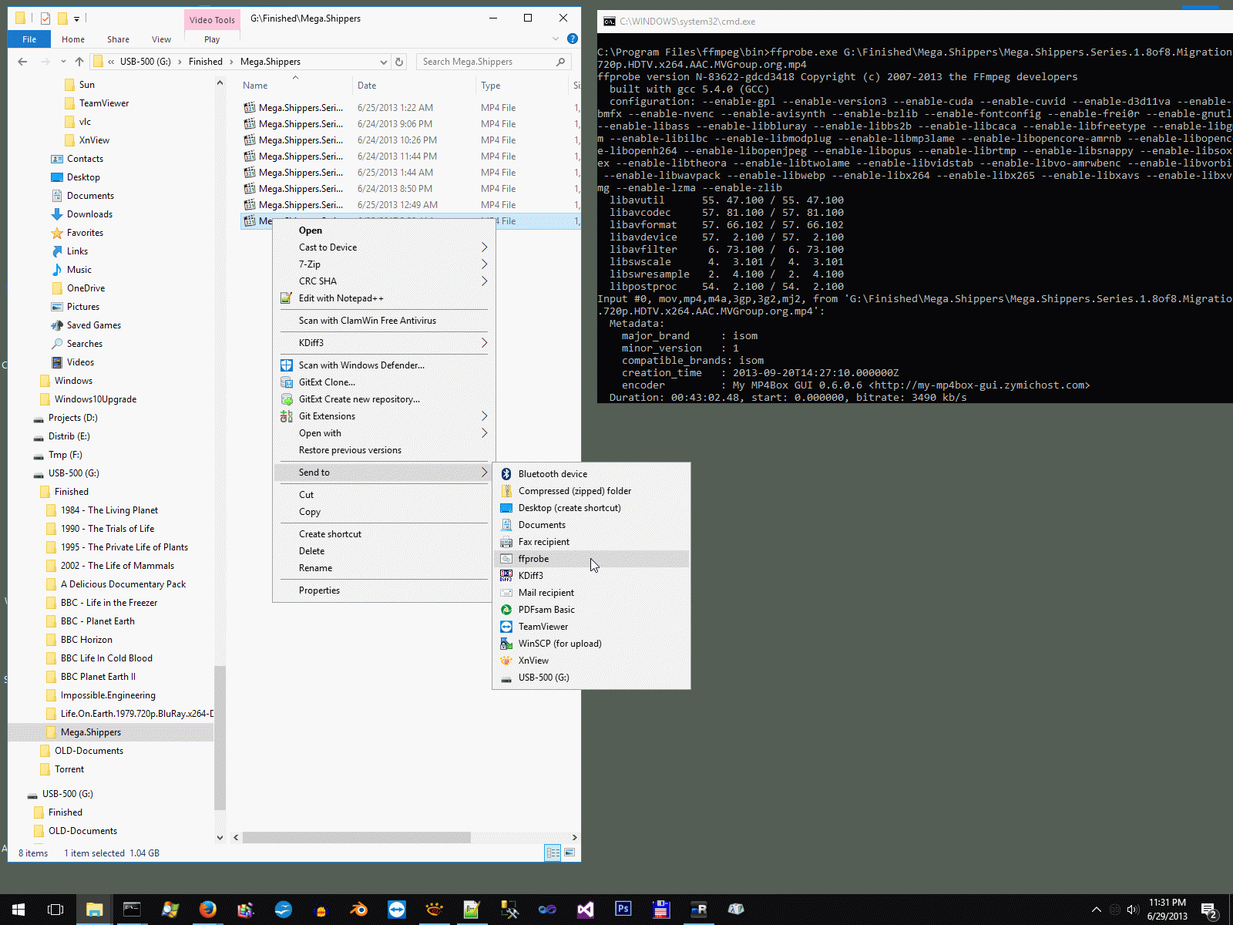This screenshot has height=925, width=1233.
Task: Click the Properties icon in quick access toolbar
Action: click(45, 18)
